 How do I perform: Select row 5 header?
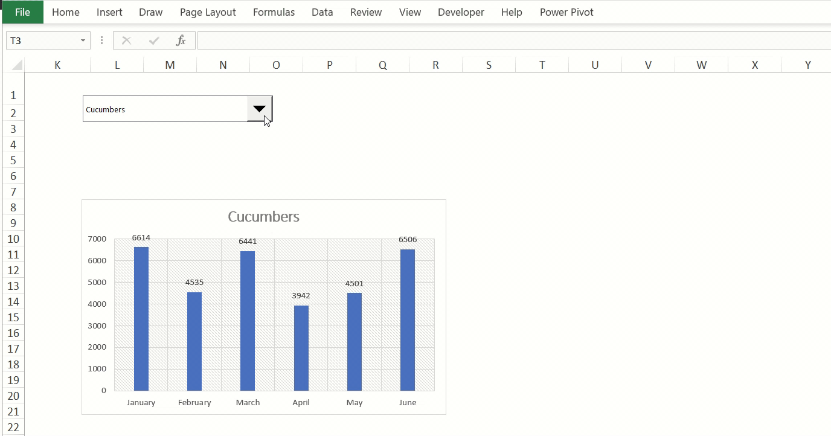pyautogui.click(x=13, y=161)
